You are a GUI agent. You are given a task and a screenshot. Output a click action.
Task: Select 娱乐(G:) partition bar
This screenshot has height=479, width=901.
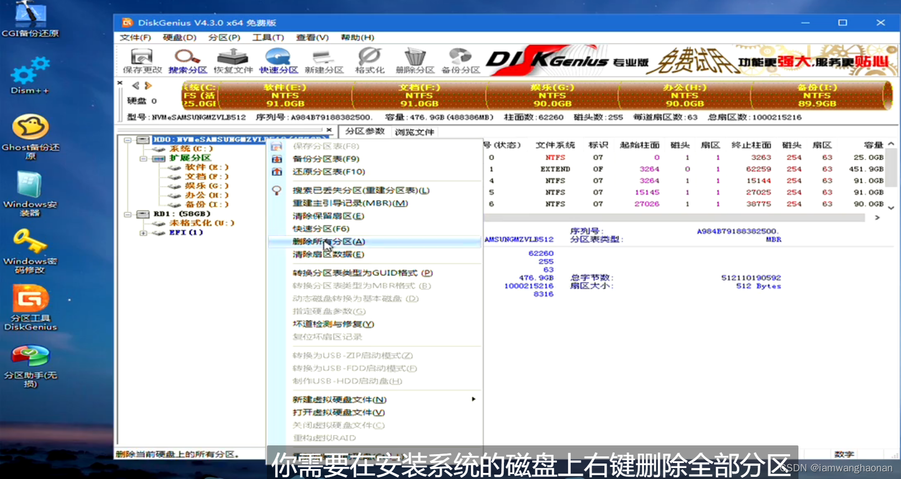coord(552,95)
